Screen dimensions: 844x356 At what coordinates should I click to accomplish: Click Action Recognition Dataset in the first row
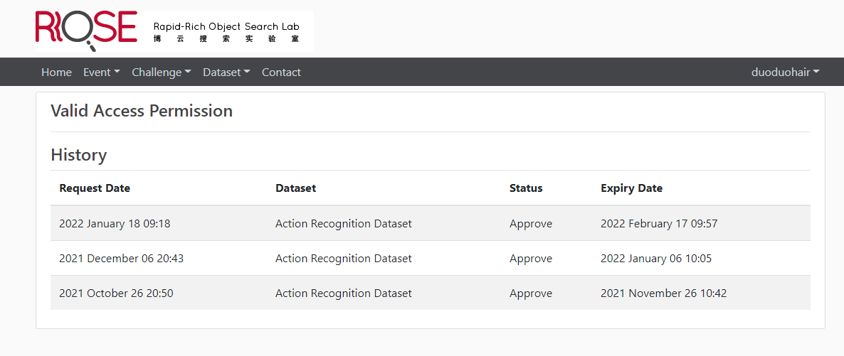click(343, 224)
